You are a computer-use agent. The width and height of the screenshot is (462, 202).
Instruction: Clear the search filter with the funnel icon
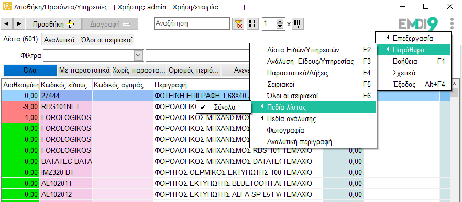tap(238, 24)
